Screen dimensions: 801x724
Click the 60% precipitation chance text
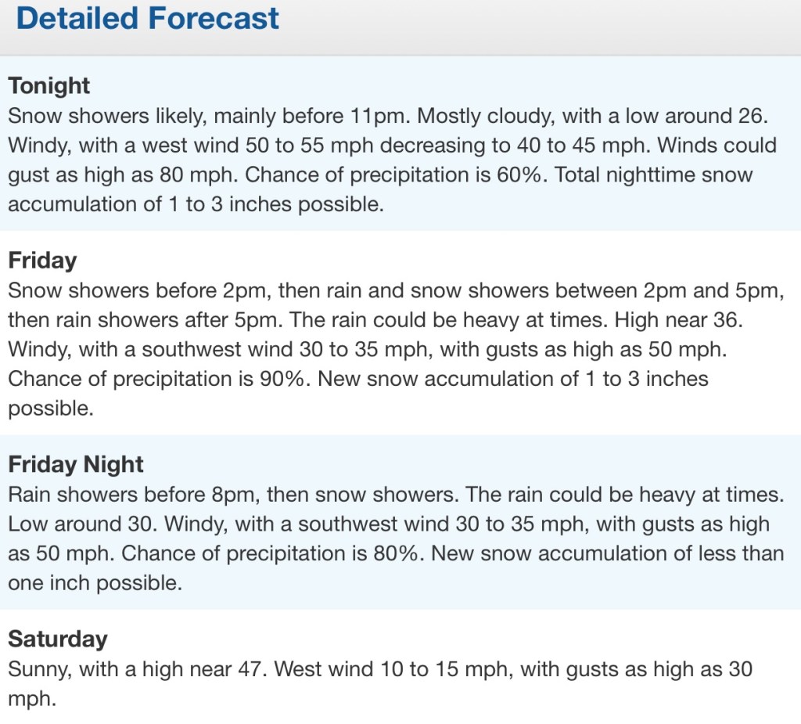519,175
